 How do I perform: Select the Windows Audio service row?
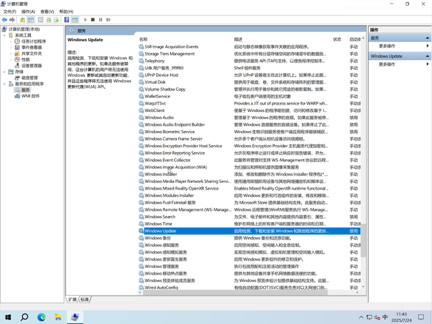249,117
